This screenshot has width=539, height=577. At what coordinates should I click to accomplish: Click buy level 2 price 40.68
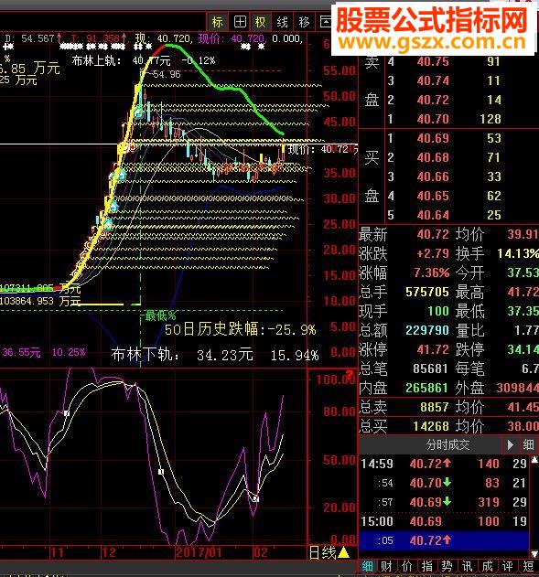pos(433,157)
